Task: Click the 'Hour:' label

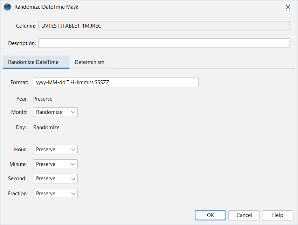Action: click(21, 150)
